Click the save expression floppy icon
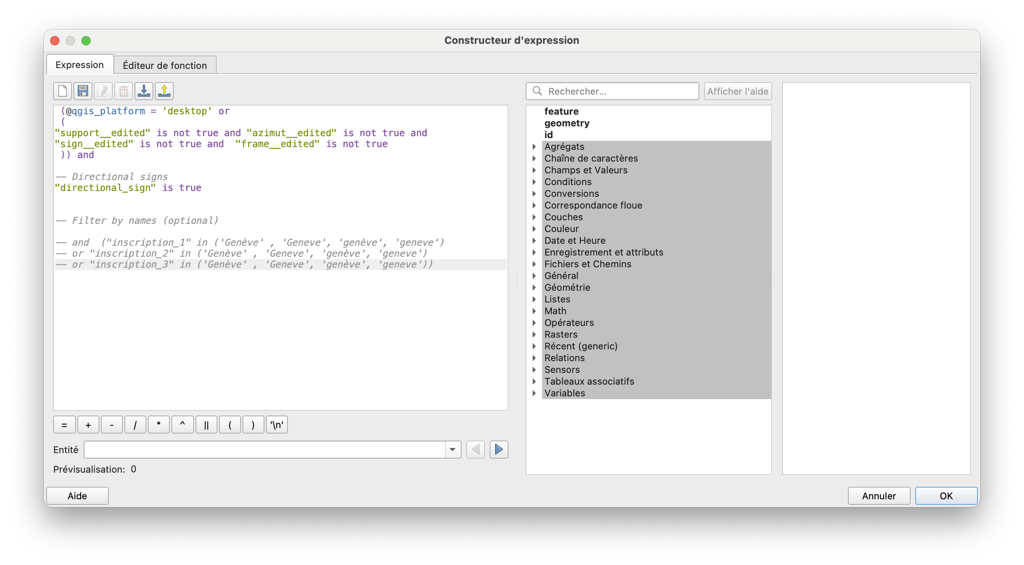The image size is (1024, 565). point(83,91)
